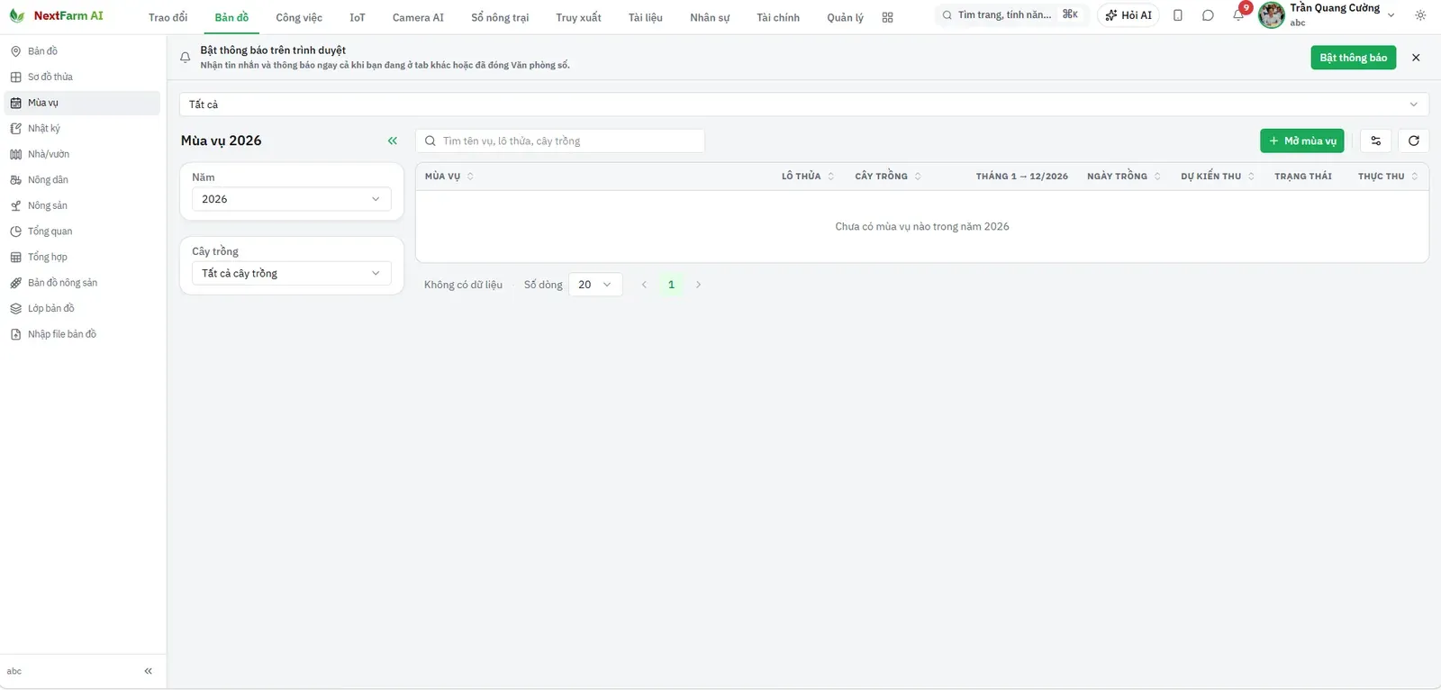Viewport: 1441px width, 690px height.
Task: Sort by the Cây trồng column header
Action: click(x=888, y=177)
